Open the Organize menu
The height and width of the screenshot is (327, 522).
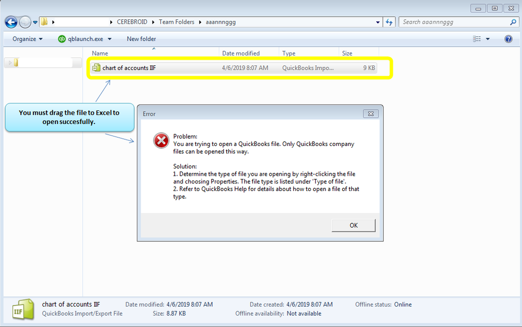[27, 39]
